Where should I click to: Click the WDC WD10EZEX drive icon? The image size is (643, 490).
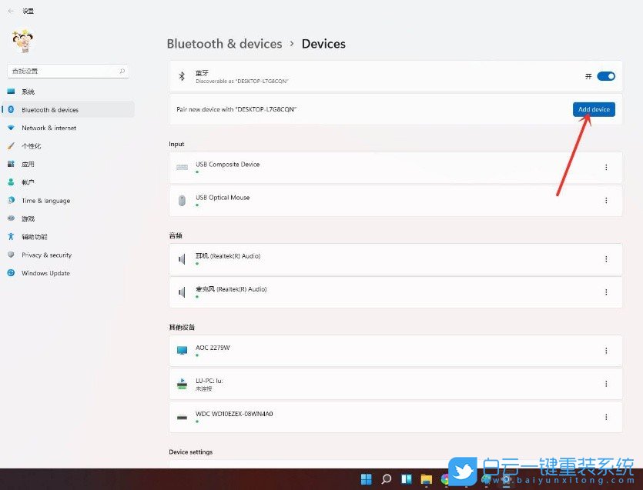pyautogui.click(x=183, y=417)
